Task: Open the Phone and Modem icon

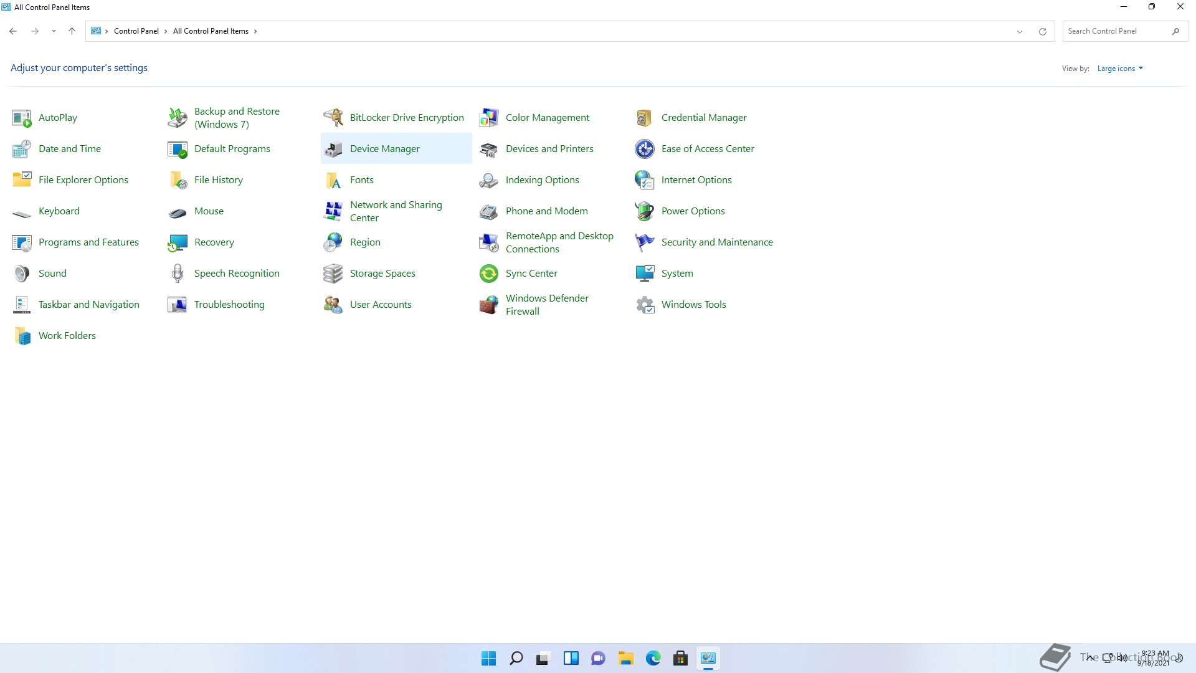Action: (489, 211)
